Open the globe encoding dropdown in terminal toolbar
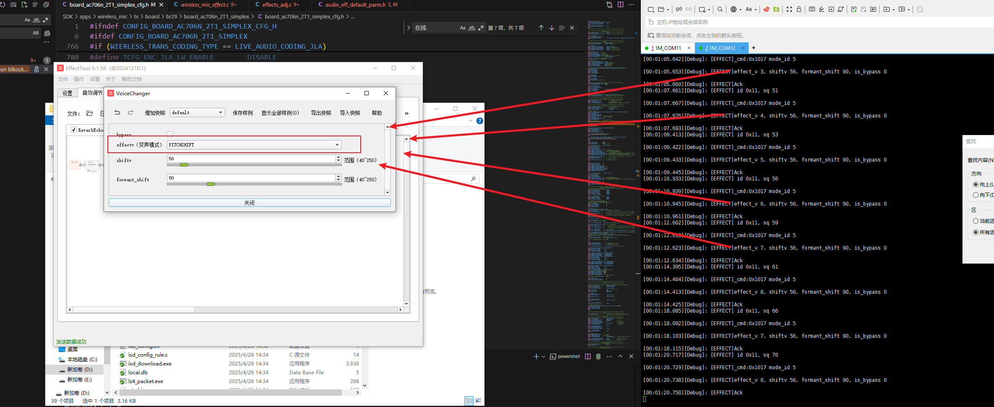Image resolution: width=994 pixels, height=407 pixels. point(736,9)
